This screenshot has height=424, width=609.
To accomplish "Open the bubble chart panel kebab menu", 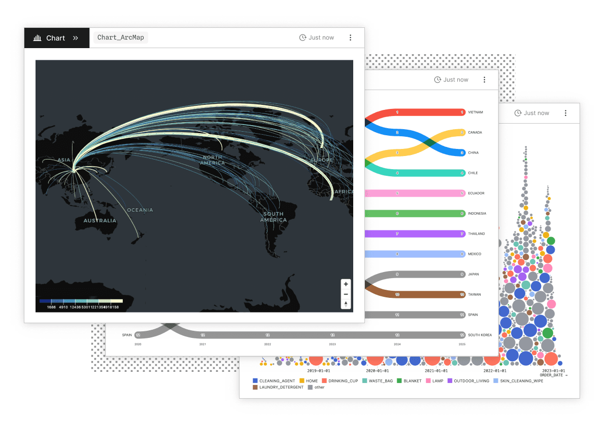I will pyautogui.click(x=565, y=113).
